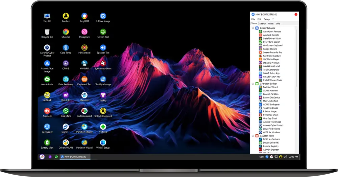Launch Macrium from the desktop
This screenshot has width=338, height=177.
(84, 97)
